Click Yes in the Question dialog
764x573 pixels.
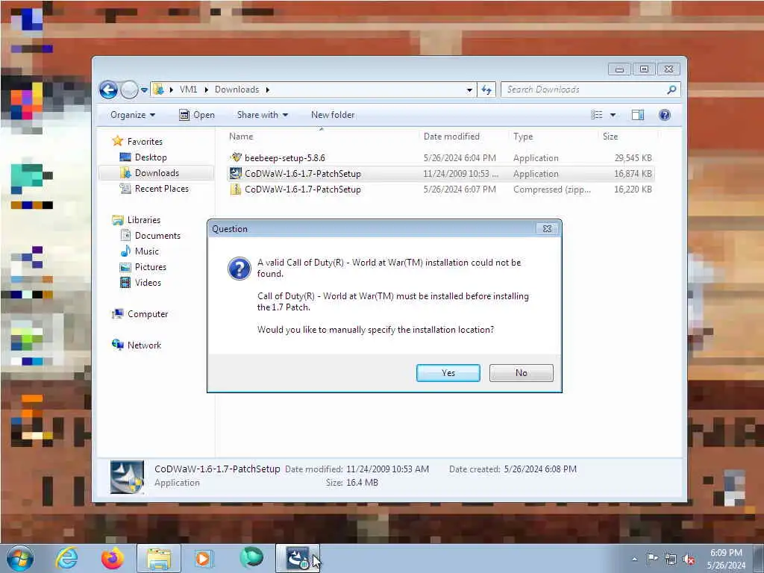448,373
